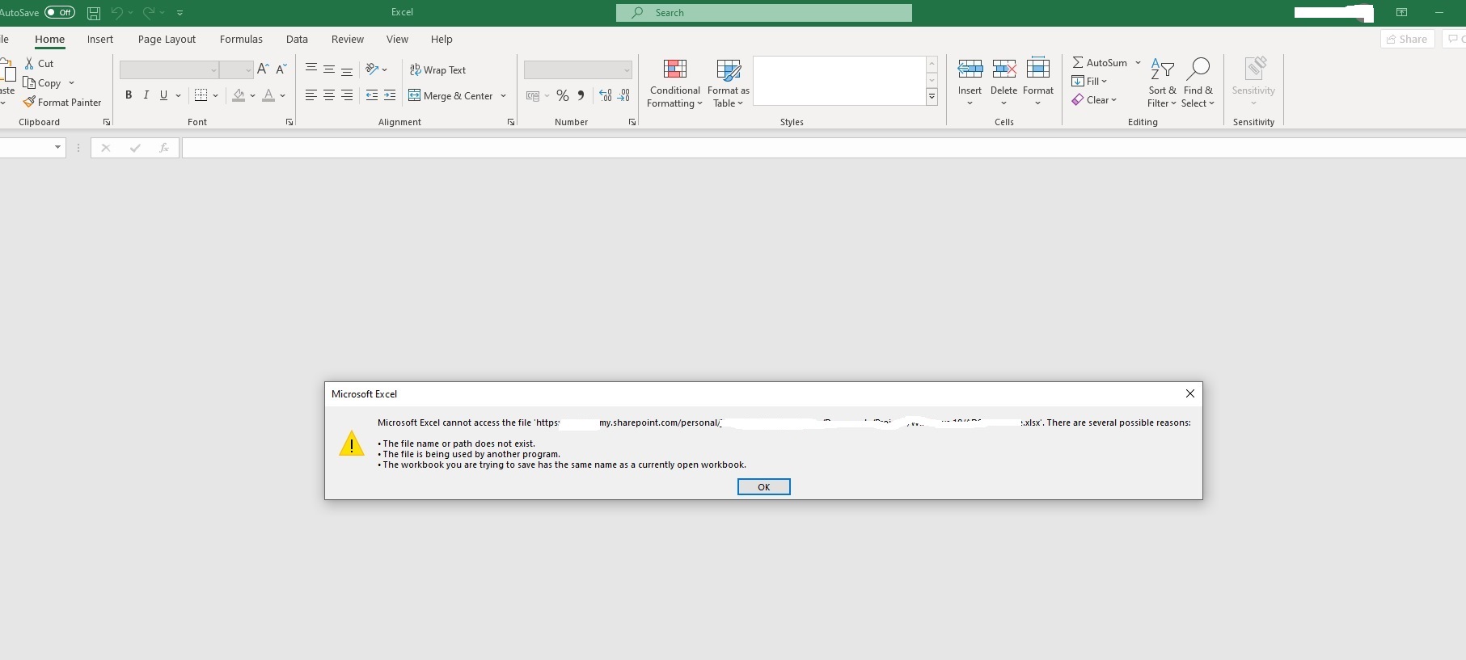Open the Font Color dropdown arrow
Image resolution: width=1466 pixels, height=660 pixels.
pos(282,95)
